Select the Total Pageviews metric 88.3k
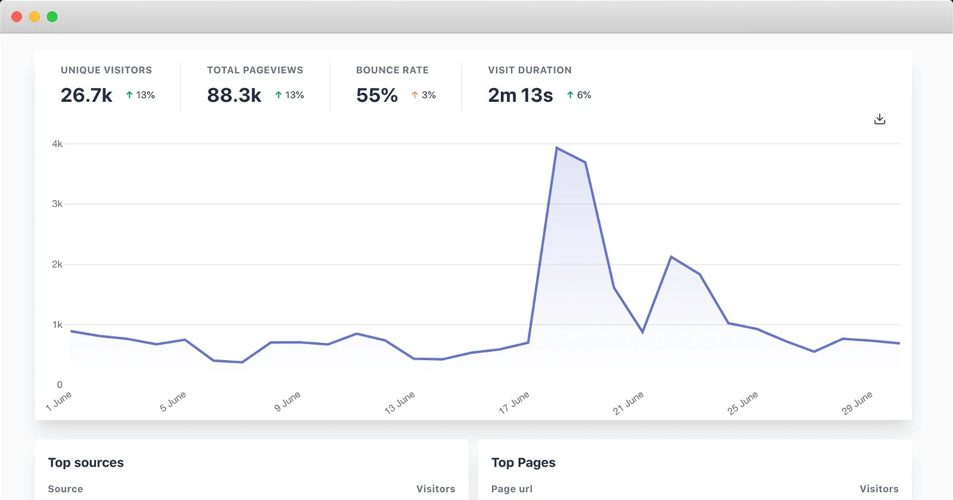Image resolution: width=953 pixels, height=500 pixels. 234,95
